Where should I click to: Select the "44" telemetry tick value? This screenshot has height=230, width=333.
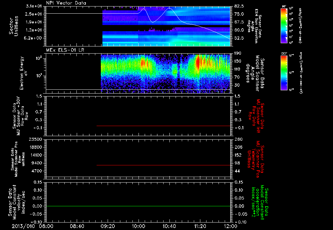click(x=237, y=171)
